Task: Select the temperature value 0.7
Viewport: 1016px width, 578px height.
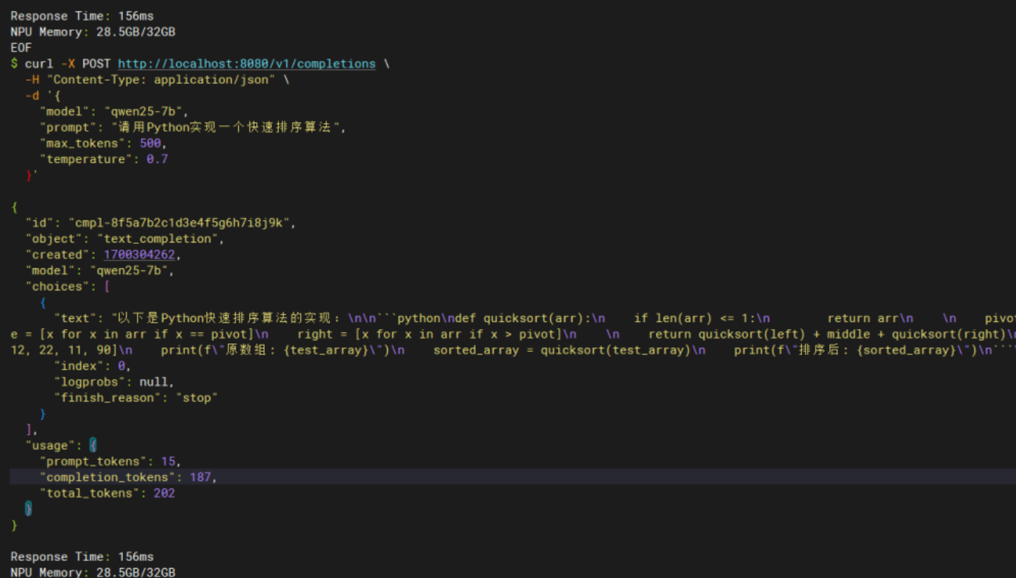Action: click(x=157, y=159)
